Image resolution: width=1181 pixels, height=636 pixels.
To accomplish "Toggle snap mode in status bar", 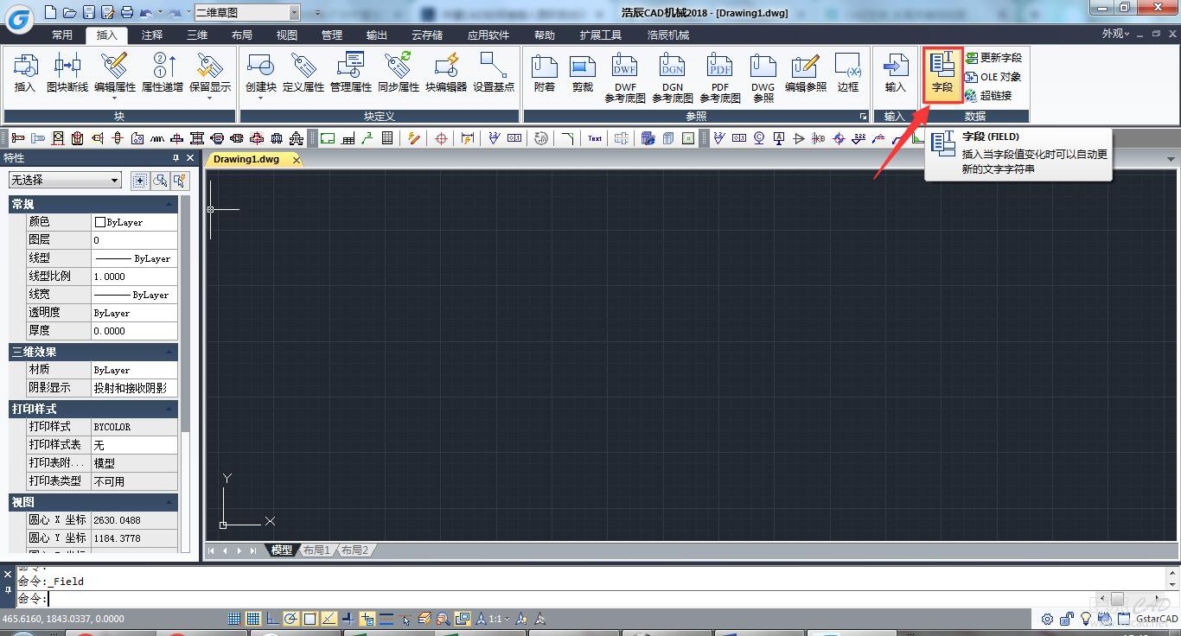I will [x=234, y=619].
